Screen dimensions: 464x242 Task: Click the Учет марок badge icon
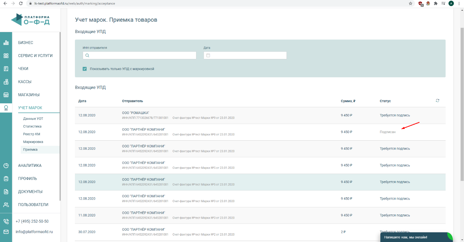tap(6, 108)
